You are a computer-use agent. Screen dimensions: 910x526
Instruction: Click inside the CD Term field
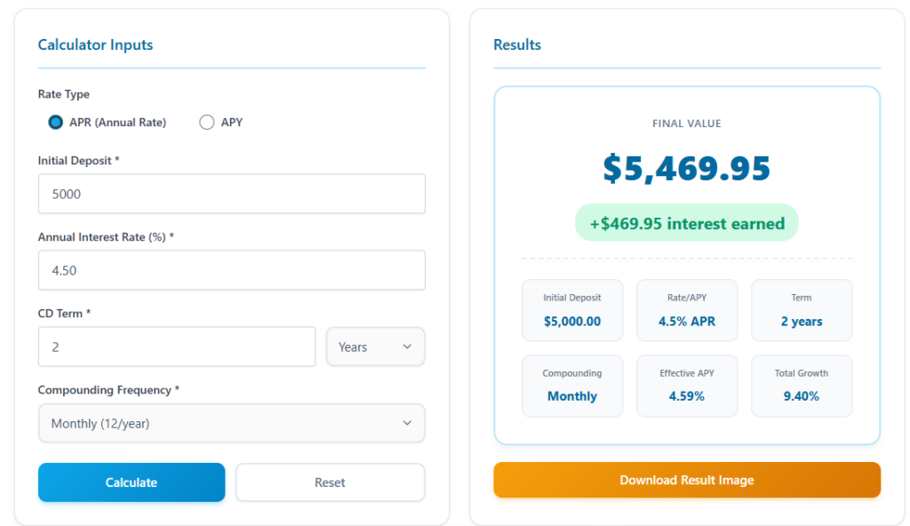point(176,347)
